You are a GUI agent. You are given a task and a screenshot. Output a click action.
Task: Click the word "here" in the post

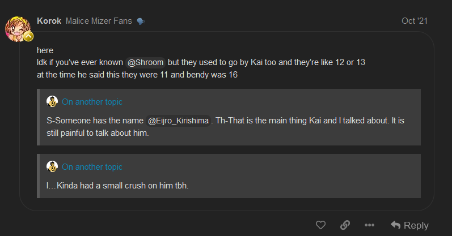pos(45,50)
